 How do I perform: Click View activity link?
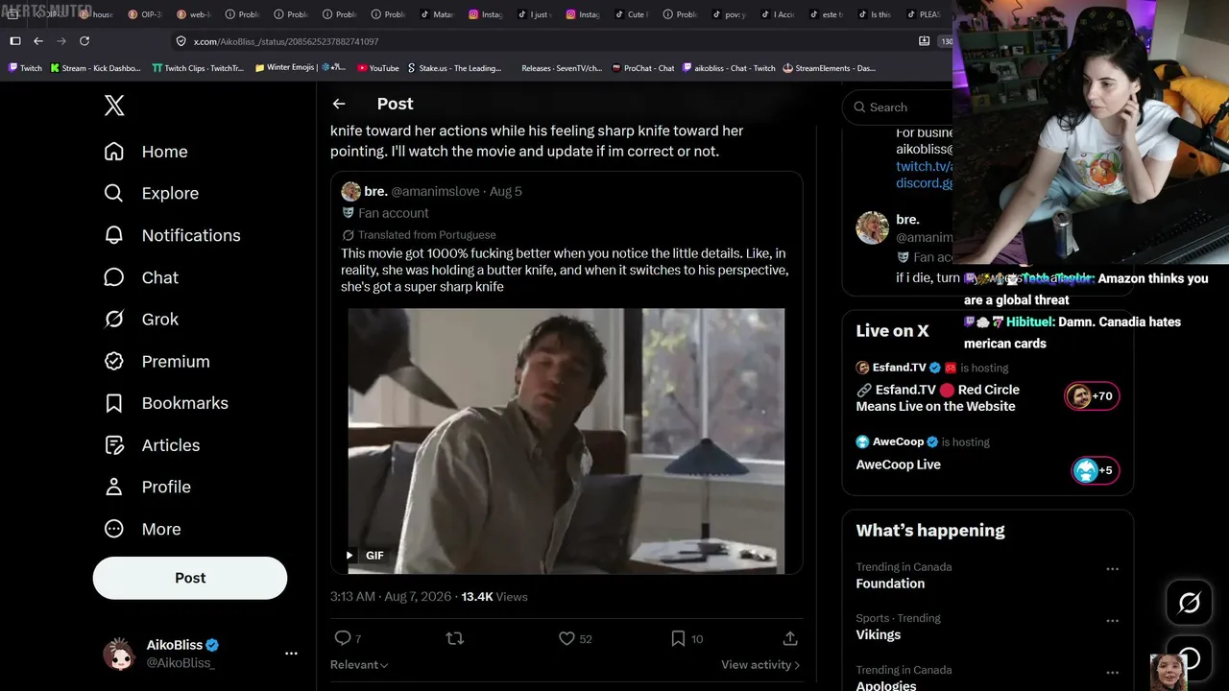(760, 665)
